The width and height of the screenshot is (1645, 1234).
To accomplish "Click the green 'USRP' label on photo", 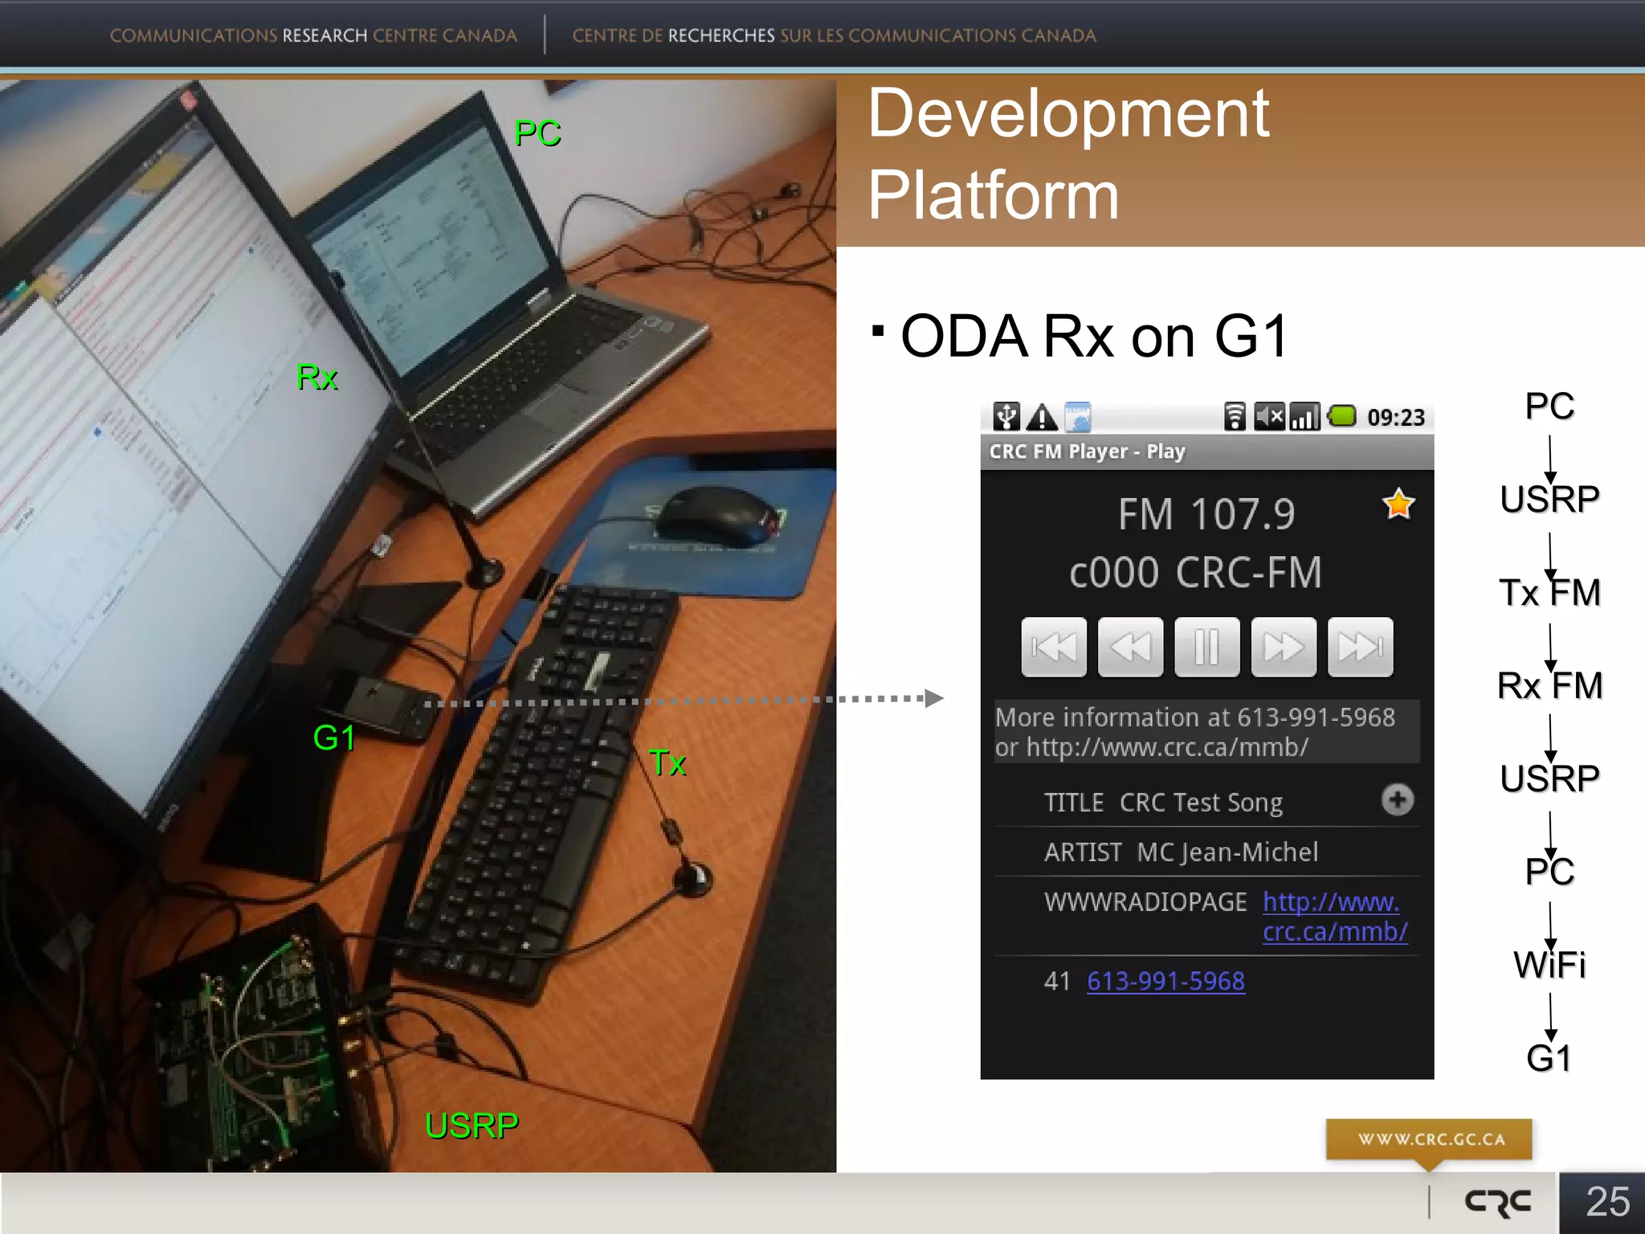I will (471, 1126).
